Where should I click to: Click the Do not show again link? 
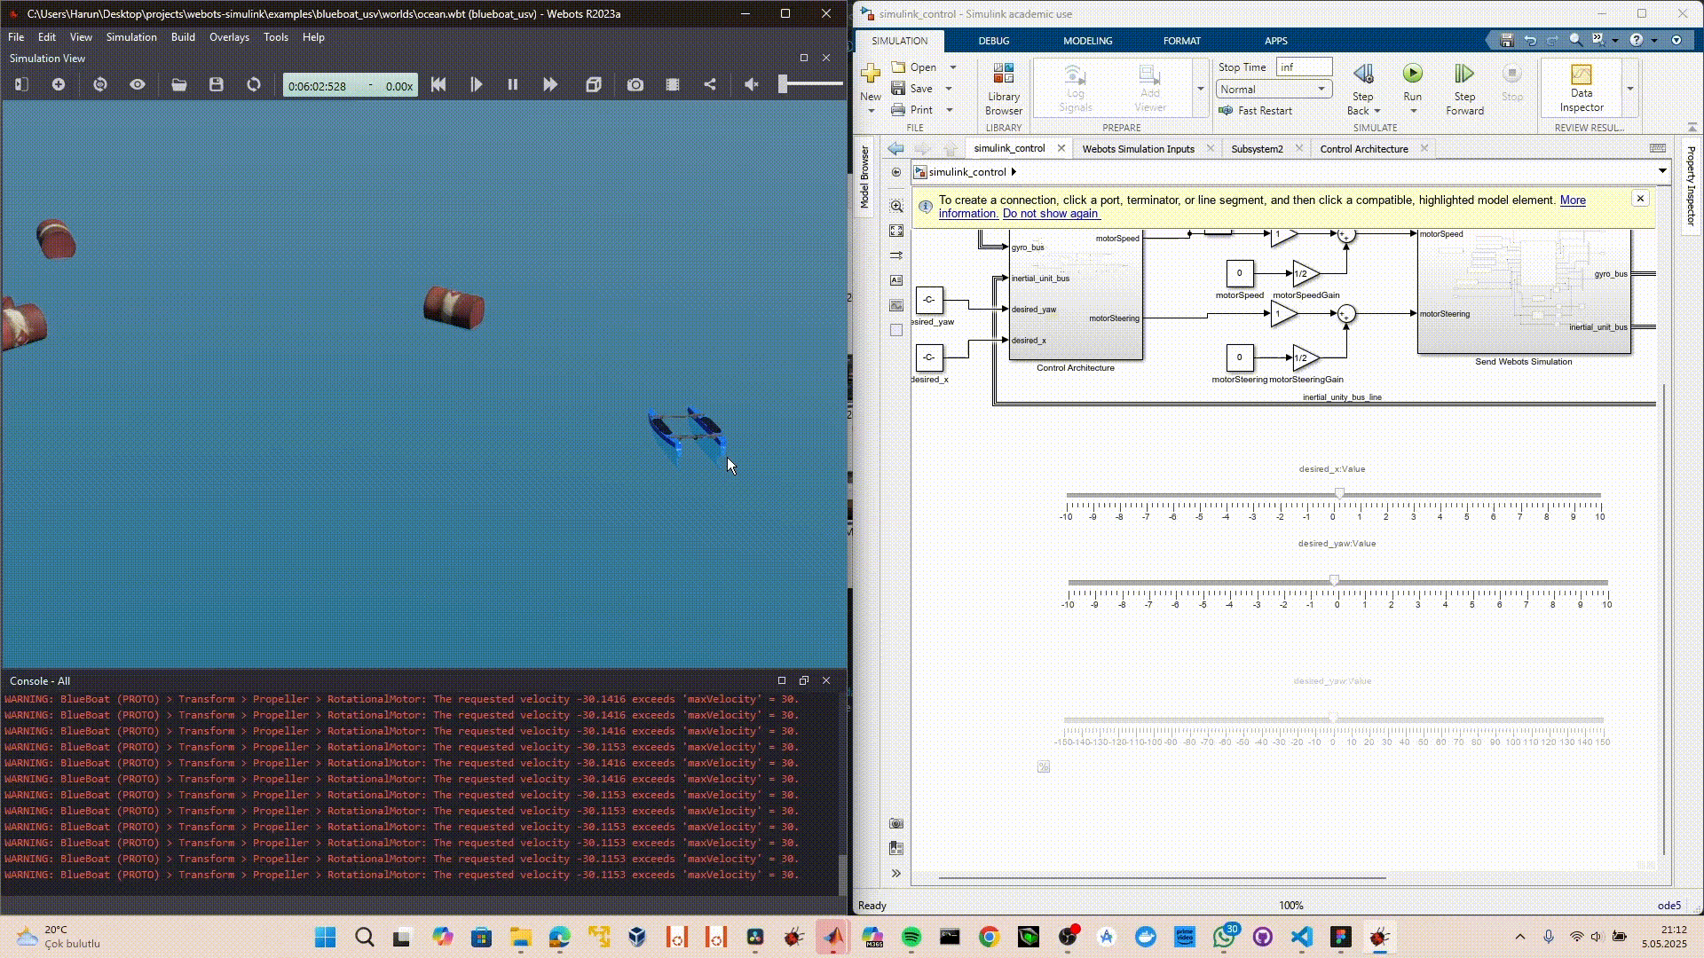coord(1051,214)
